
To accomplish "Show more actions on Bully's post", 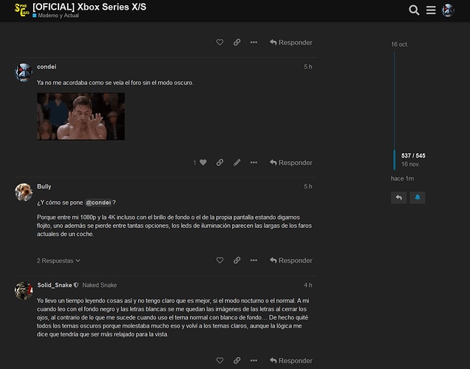I will point(253,260).
